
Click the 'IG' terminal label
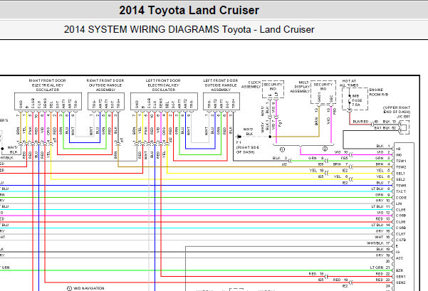[397, 252]
